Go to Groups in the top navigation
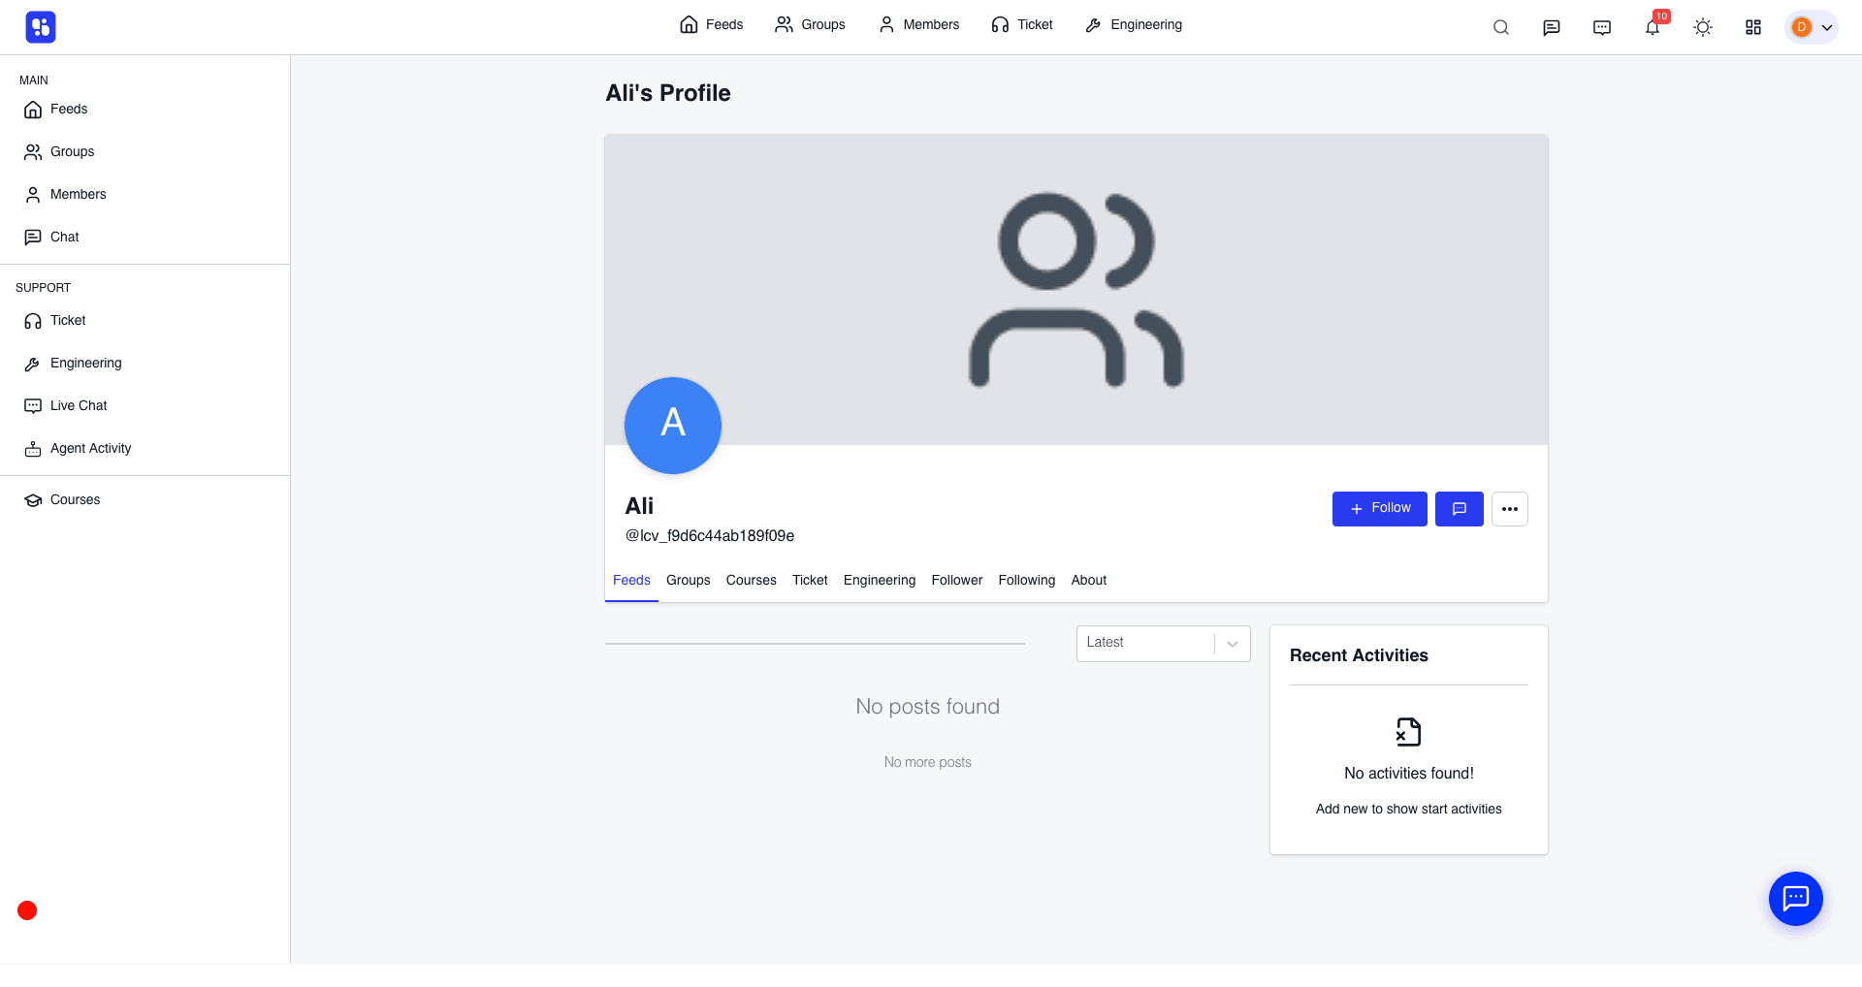 tap(810, 24)
